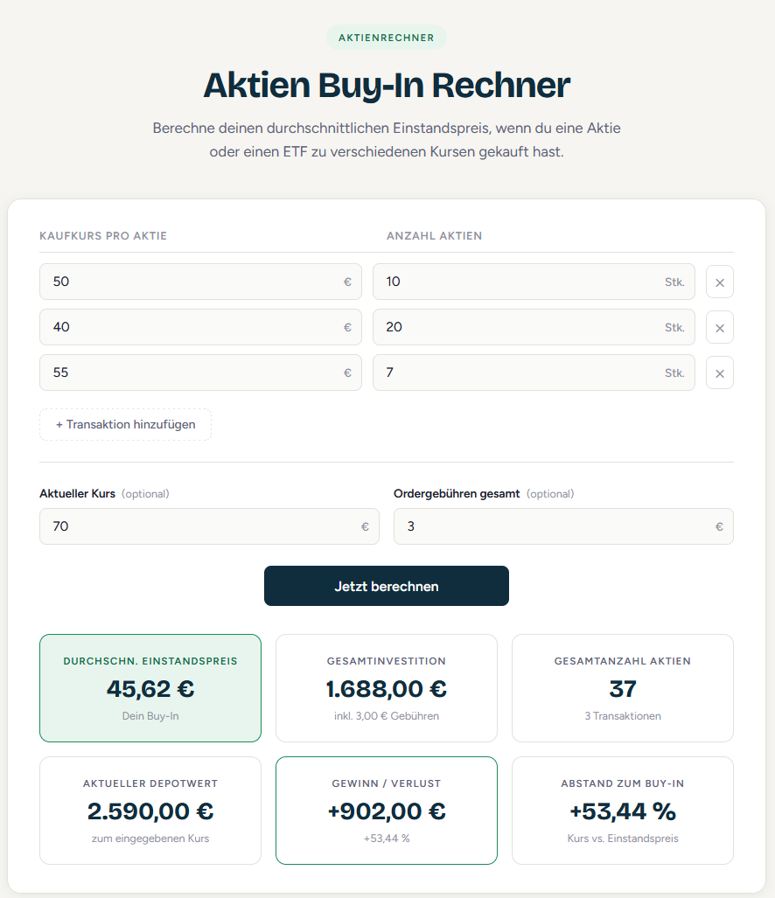Click the Kaufkurs field containing 50
This screenshot has height=898, width=775.
200,282
